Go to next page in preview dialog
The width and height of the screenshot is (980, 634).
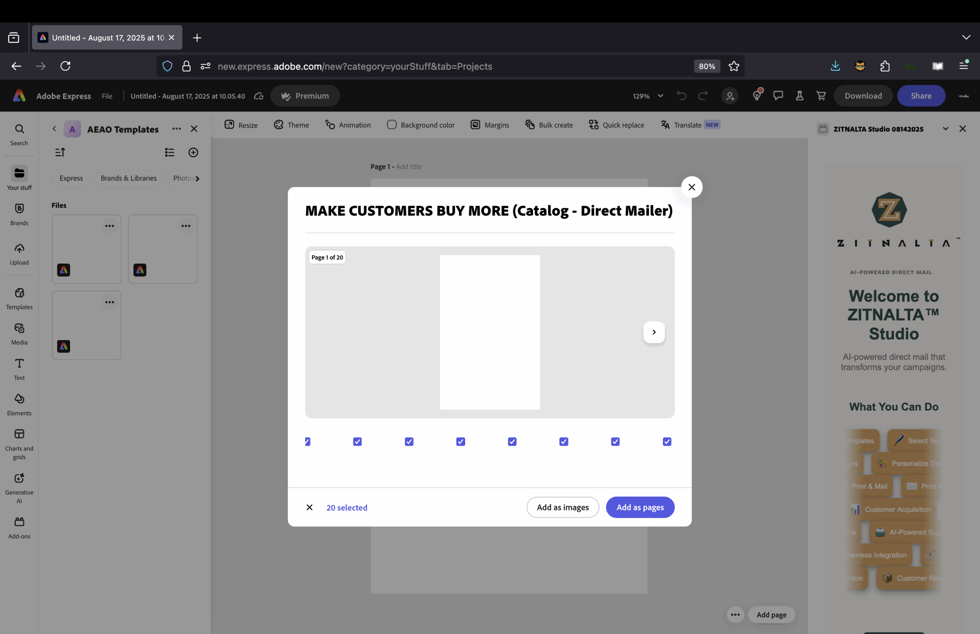click(x=654, y=332)
